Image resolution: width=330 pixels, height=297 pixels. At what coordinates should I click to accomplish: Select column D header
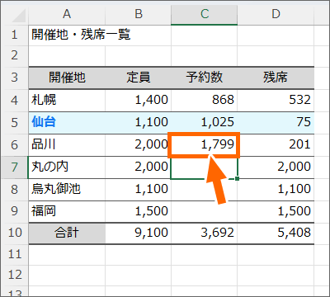coord(276,14)
